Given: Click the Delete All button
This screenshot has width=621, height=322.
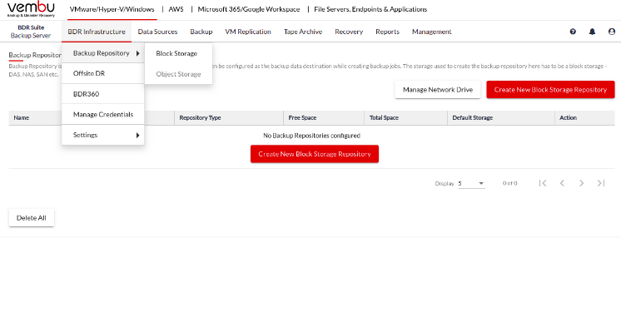Looking at the screenshot, I should (32, 218).
